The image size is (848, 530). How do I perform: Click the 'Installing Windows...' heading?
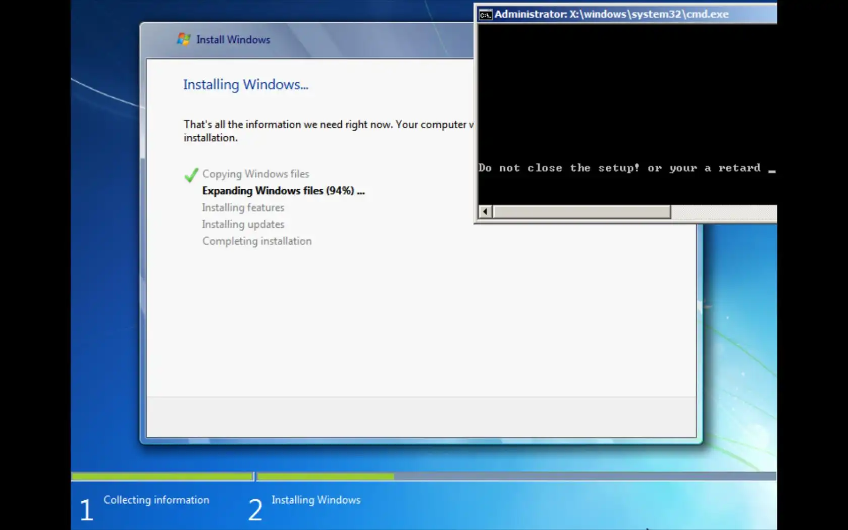(246, 84)
